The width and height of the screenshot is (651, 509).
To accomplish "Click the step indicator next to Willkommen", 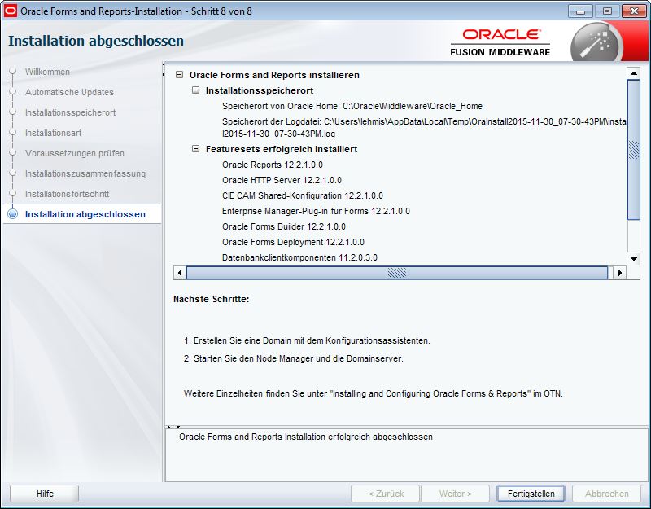I will (12, 72).
